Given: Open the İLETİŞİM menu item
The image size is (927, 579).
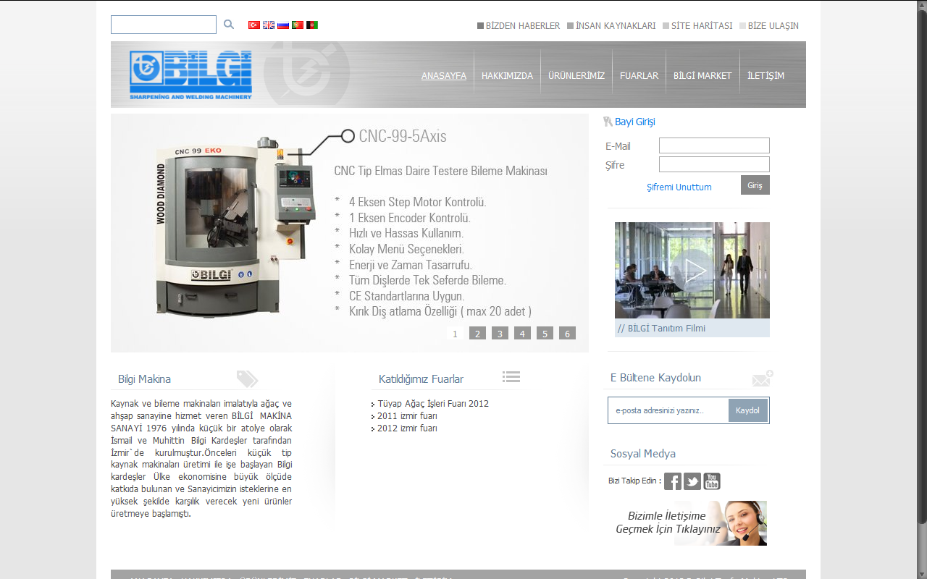Looking at the screenshot, I should 765,75.
